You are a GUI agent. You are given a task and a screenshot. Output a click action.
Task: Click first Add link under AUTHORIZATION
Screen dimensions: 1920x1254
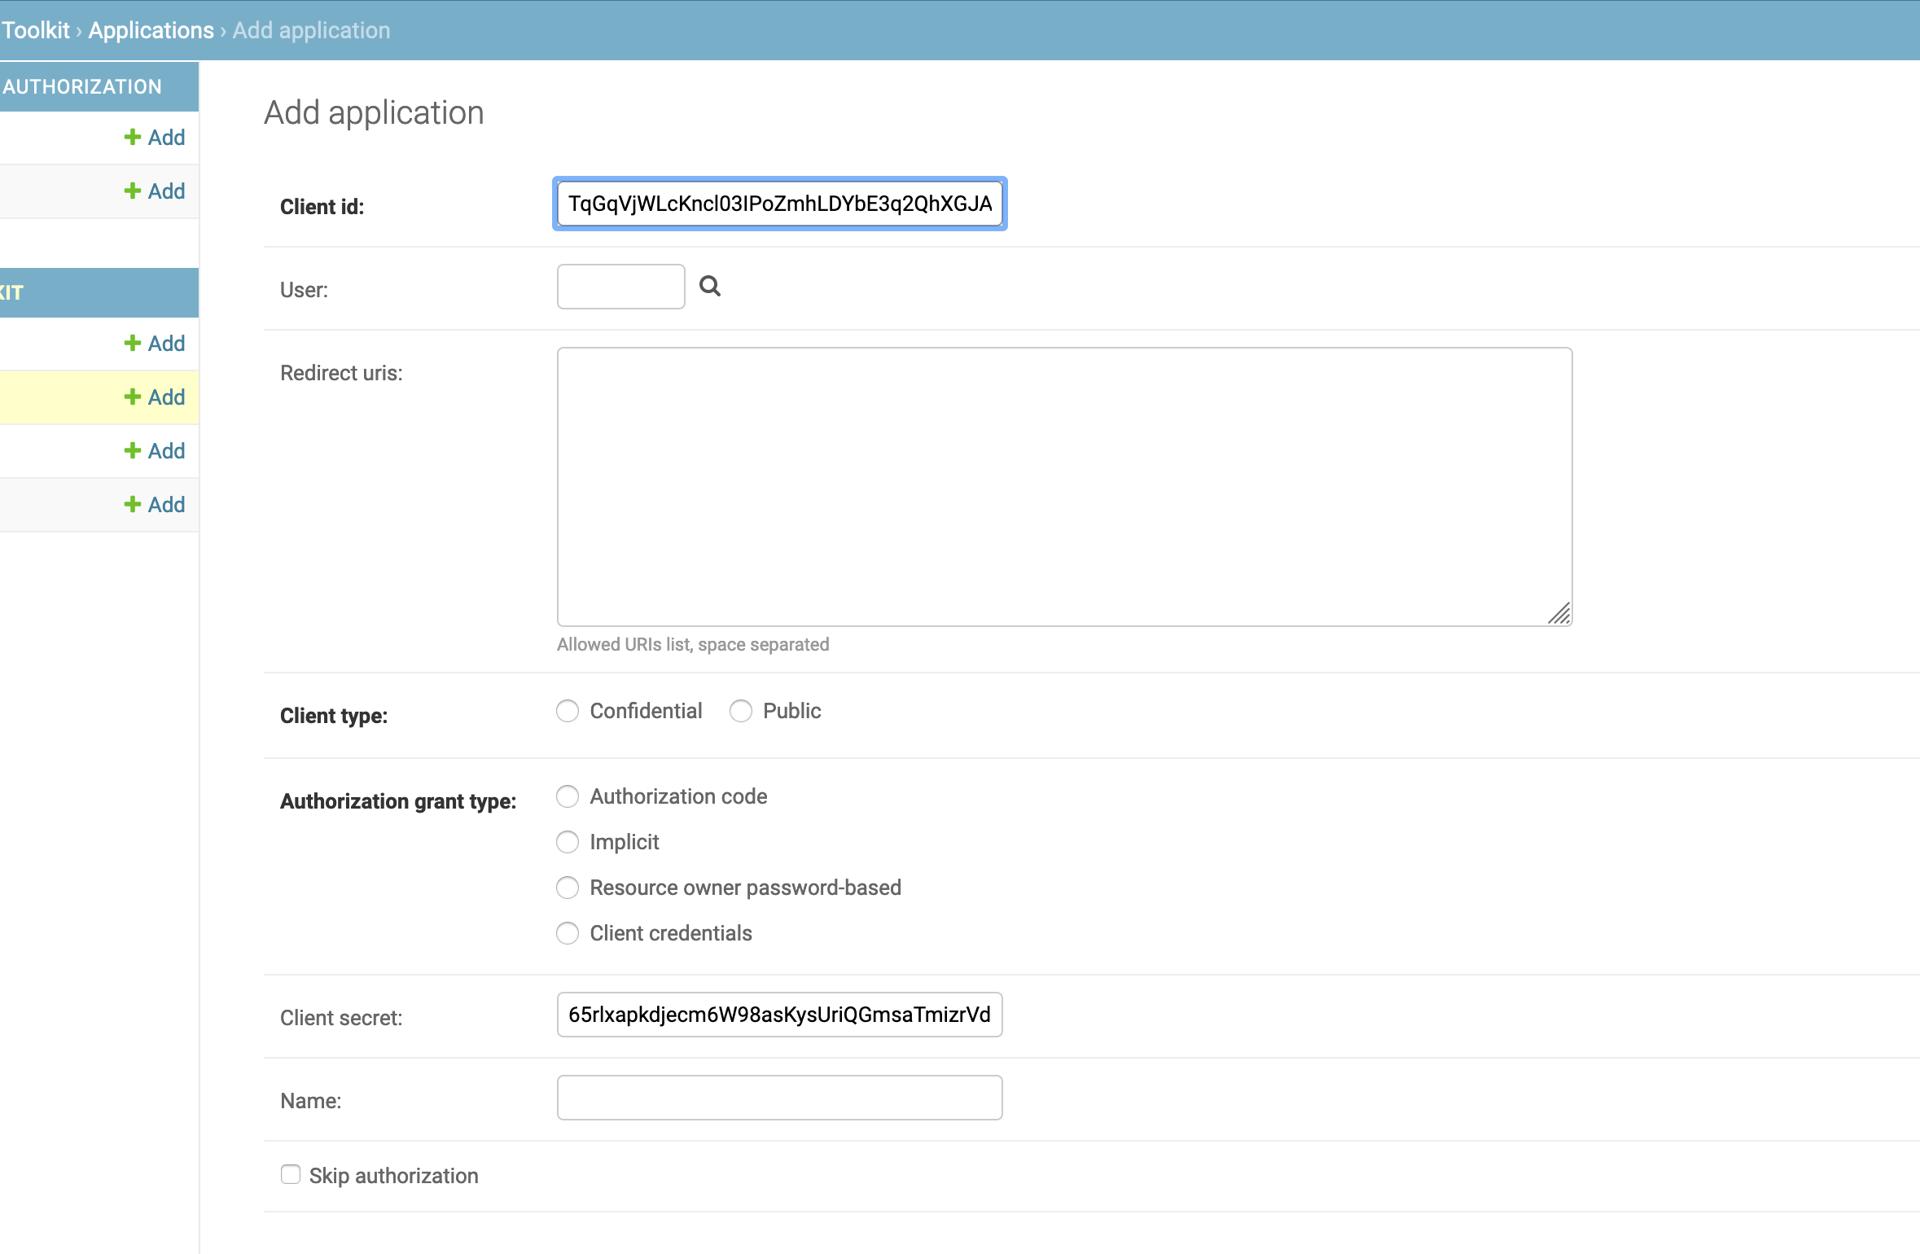coord(155,138)
